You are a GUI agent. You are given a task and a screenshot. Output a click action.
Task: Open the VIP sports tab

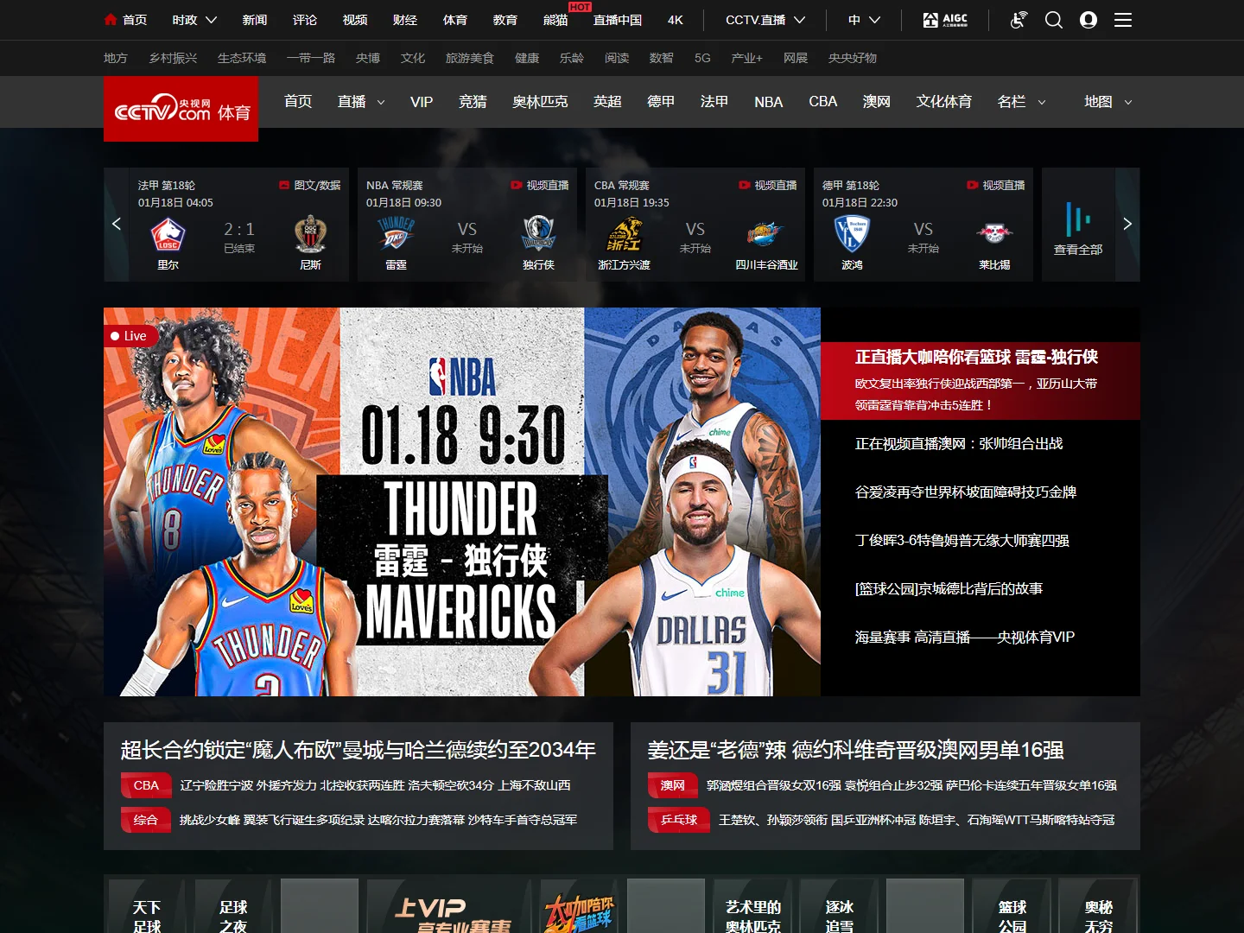click(x=422, y=102)
